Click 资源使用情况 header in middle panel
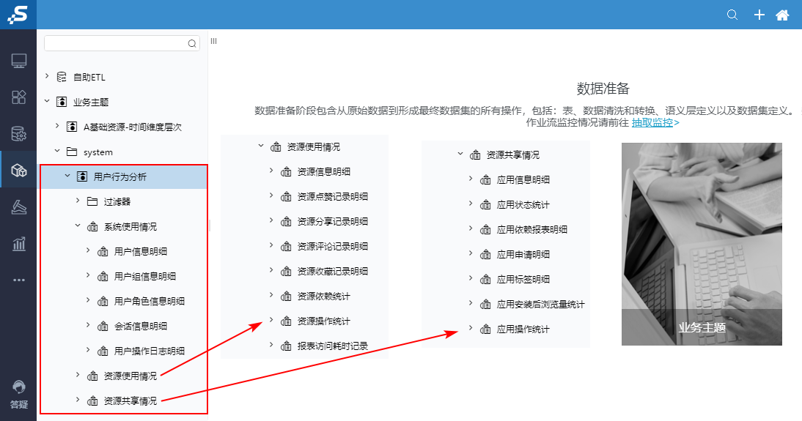This screenshot has height=421, width=802. [314, 147]
